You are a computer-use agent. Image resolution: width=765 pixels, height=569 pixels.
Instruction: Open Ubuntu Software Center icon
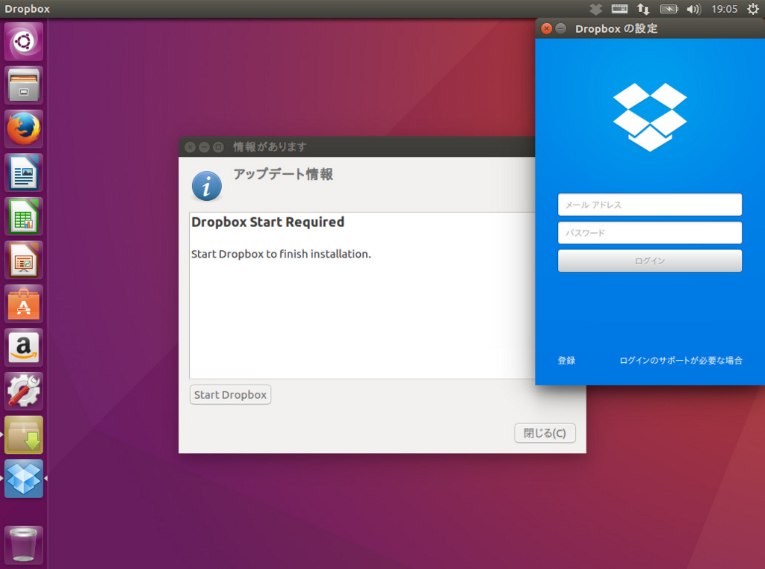(x=23, y=304)
